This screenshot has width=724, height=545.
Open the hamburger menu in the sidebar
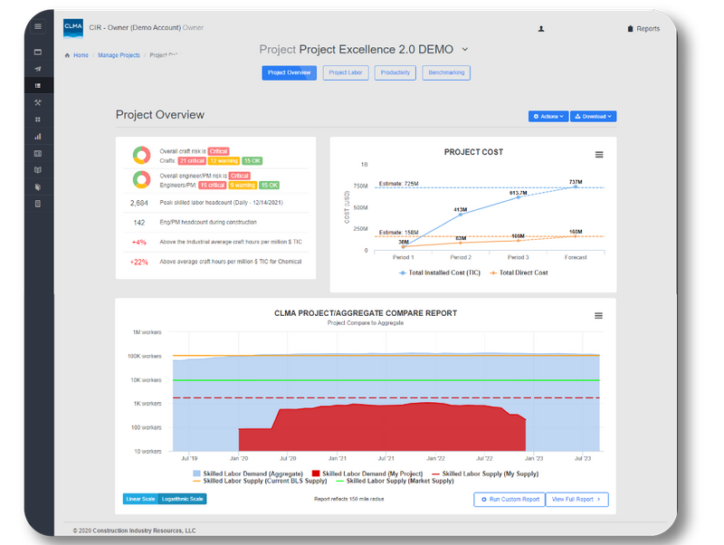[37, 27]
